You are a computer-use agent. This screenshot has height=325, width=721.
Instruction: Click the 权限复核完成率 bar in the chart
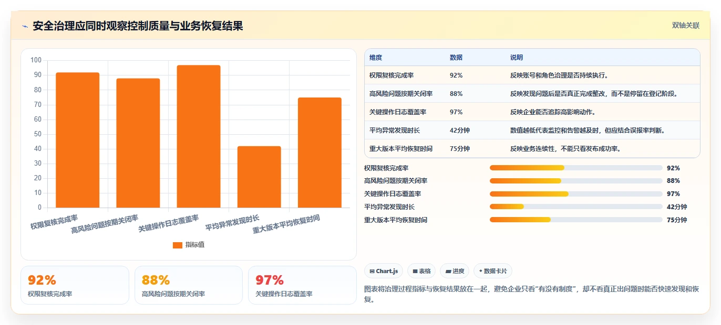click(78, 140)
